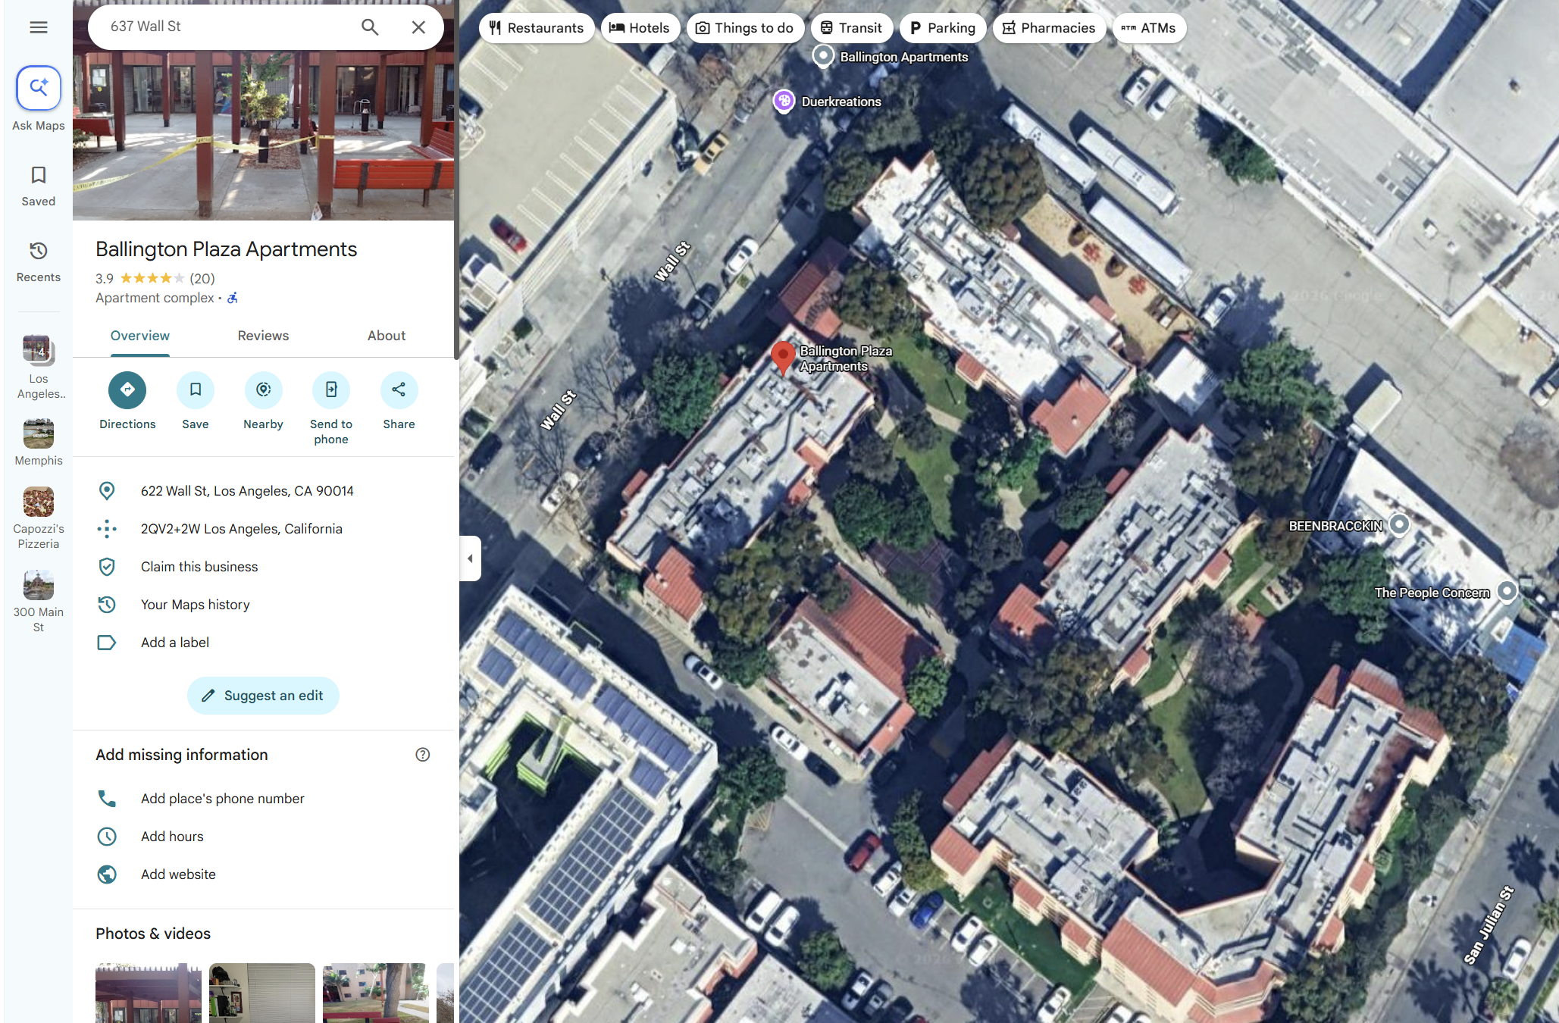Click the BEENBRACCKIN map marker
Viewport: 1559px width, 1023px height.
(x=1399, y=524)
